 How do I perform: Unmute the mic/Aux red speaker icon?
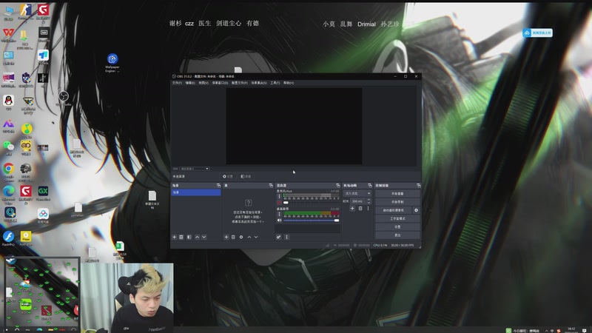pos(280,202)
